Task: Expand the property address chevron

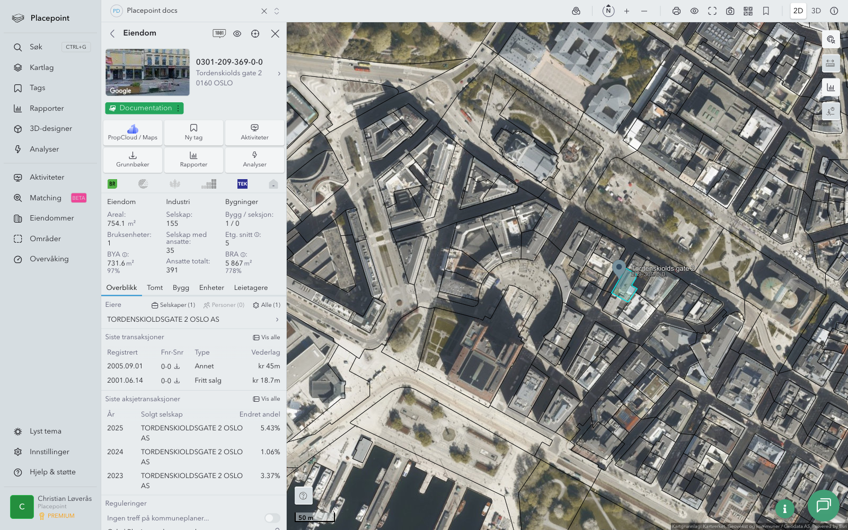Action: (279, 74)
